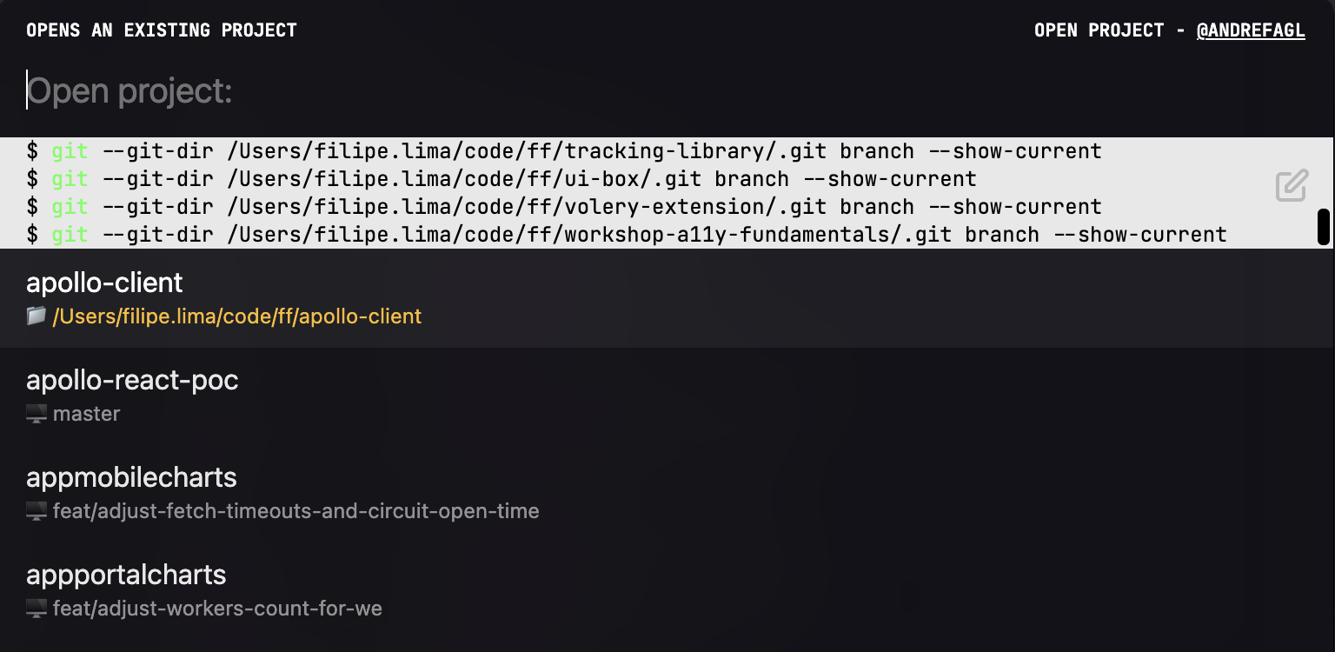Click the tracking-library git log line
Image resolution: width=1335 pixels, height=652 pixels.
click(564, 151)
